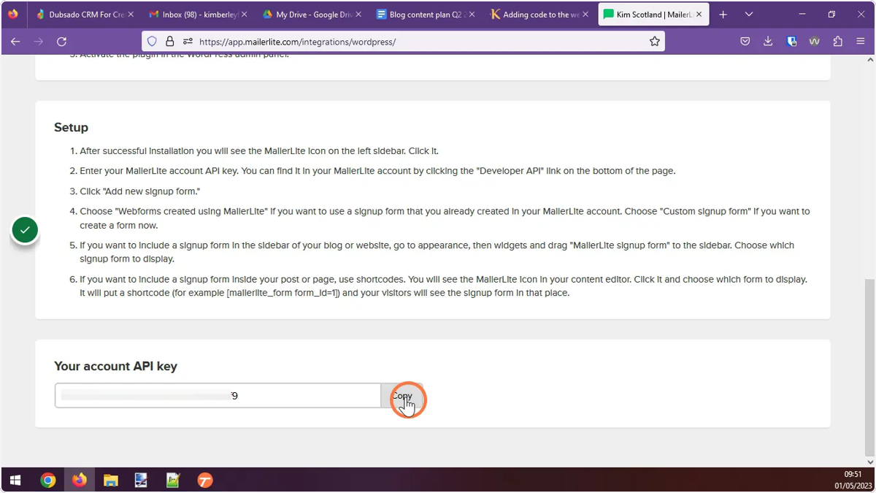Click the "Your account API key" heading

click(x=115, y=366)
